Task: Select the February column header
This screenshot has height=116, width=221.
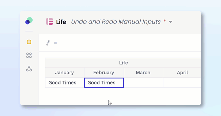Action: pos(104,73)
